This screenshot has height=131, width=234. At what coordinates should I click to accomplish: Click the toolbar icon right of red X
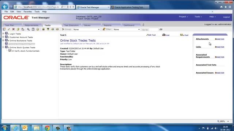coord(18,29)
